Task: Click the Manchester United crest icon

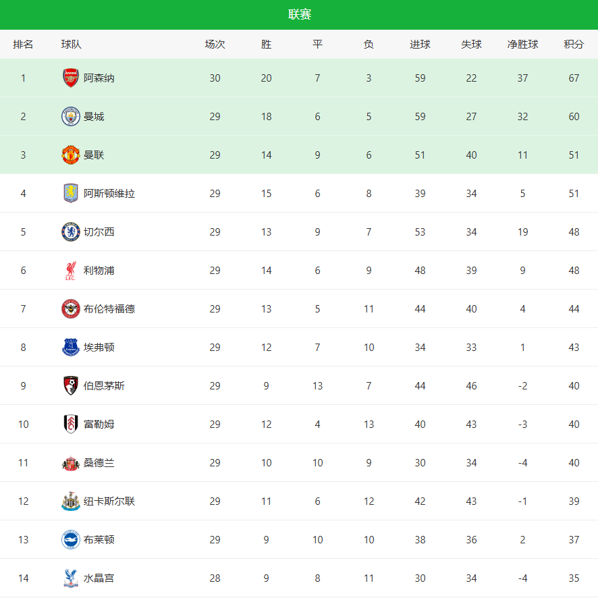Action: click(x=71, y=155)
